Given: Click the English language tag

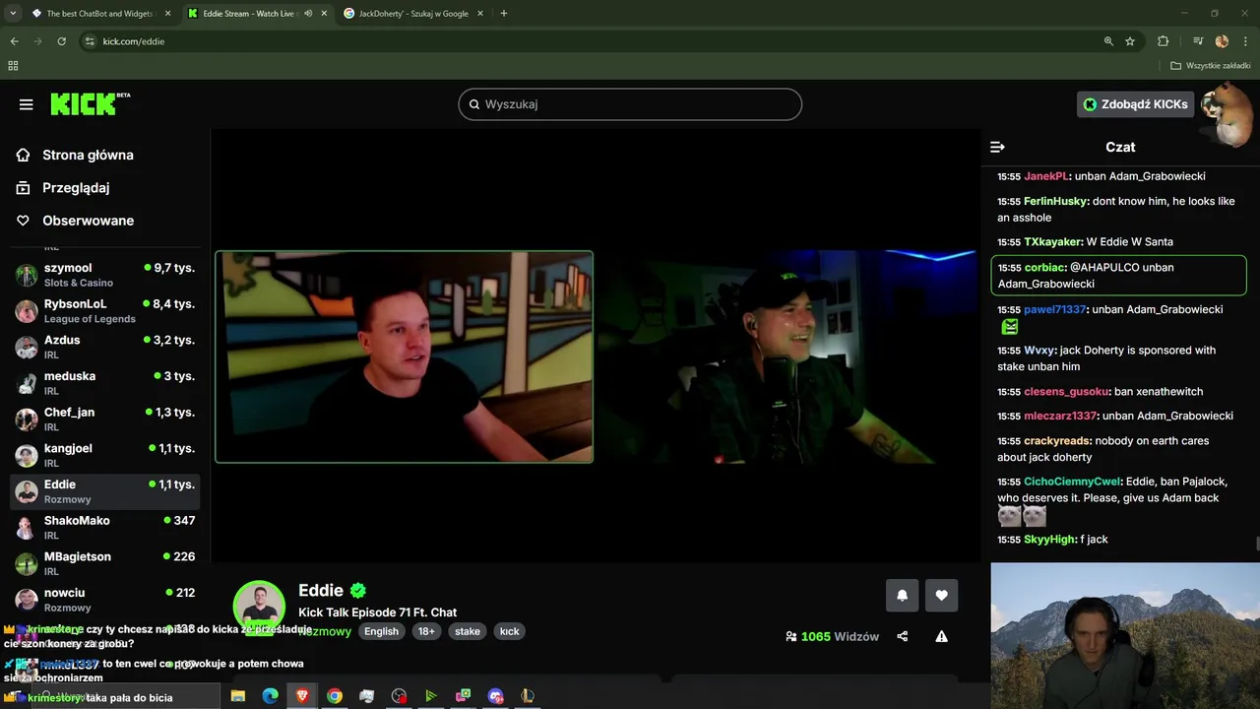Looking at the screenshot, I should coord(382,631).
